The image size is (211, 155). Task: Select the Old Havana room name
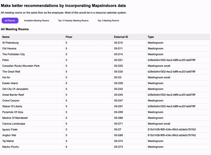coord(9,48)
